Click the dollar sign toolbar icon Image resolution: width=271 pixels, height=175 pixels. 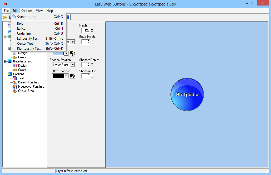click(68, 17)
